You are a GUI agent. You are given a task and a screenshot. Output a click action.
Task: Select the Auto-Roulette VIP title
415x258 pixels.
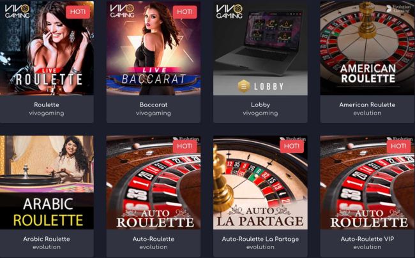367,239
